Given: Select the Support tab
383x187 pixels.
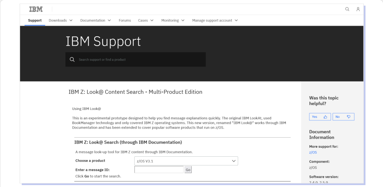Looking at the screenshot, I should click(35, 21).
